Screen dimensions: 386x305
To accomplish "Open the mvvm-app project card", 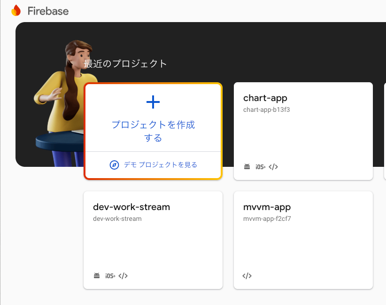I will [x=303, y=240].
